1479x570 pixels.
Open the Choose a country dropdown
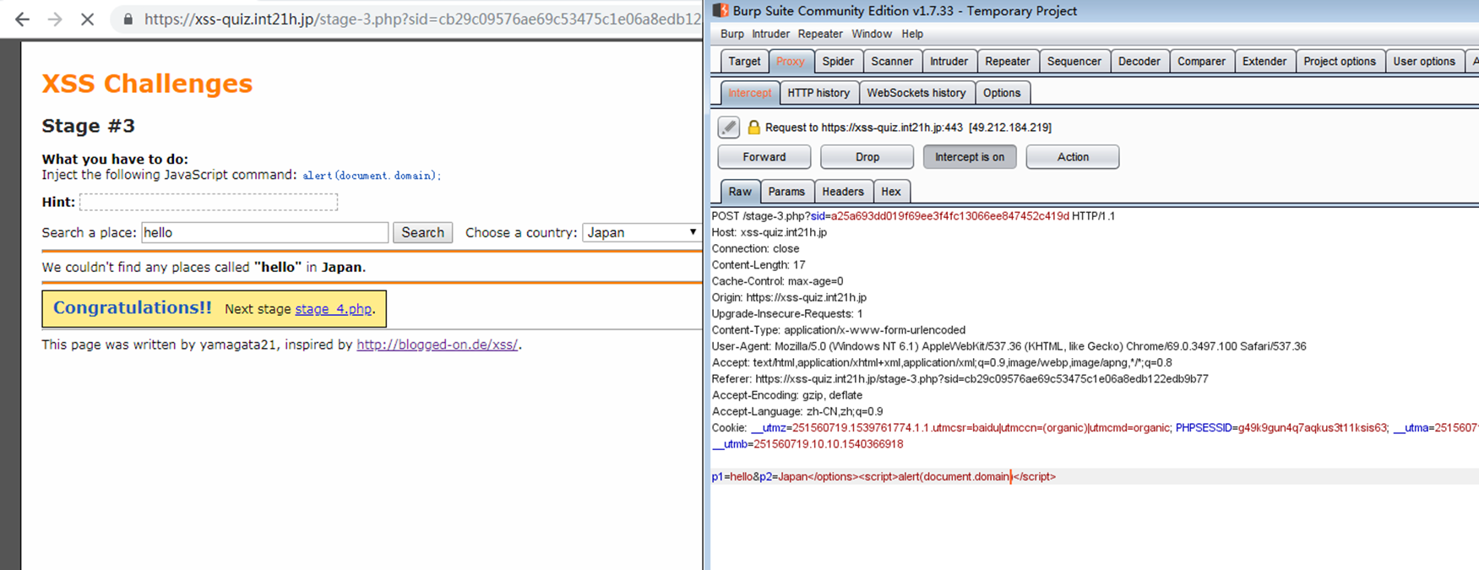tap(642, 232)
